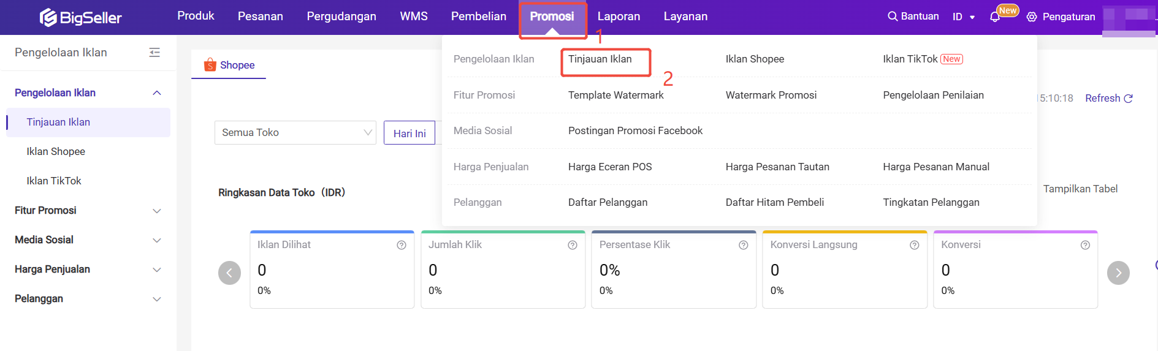
Task: Click help icon on Jumlah Klik card
Action: tap(573, 245)
